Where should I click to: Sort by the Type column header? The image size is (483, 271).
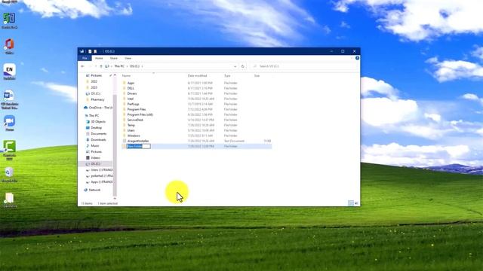[227, 75]
